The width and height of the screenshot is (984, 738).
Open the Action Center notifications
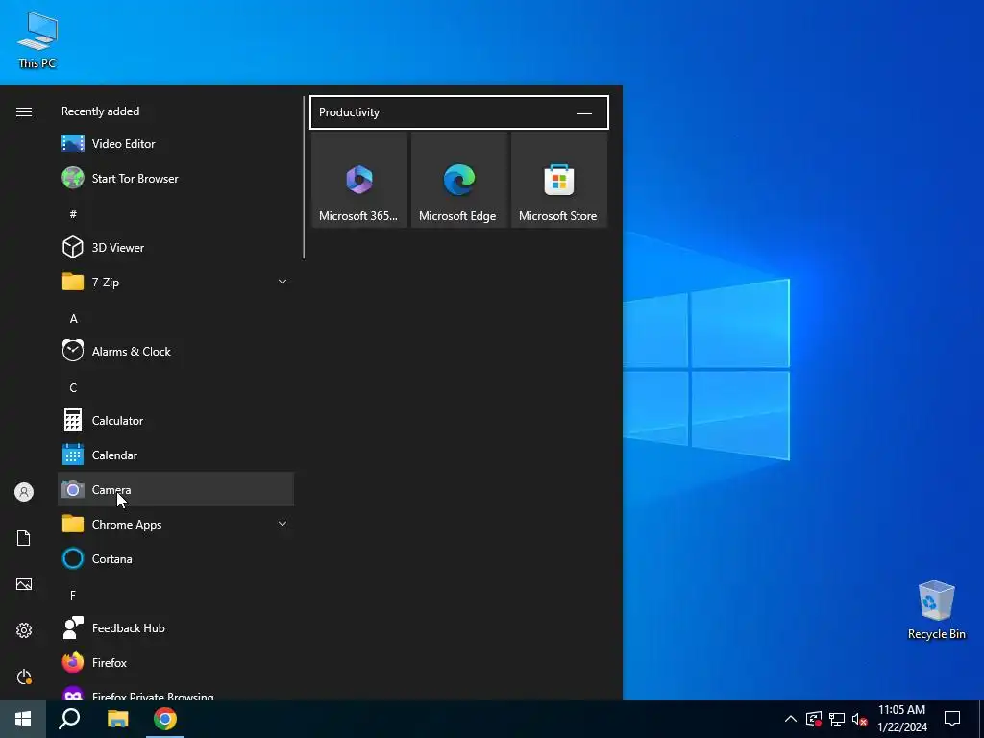pos(952,719)
